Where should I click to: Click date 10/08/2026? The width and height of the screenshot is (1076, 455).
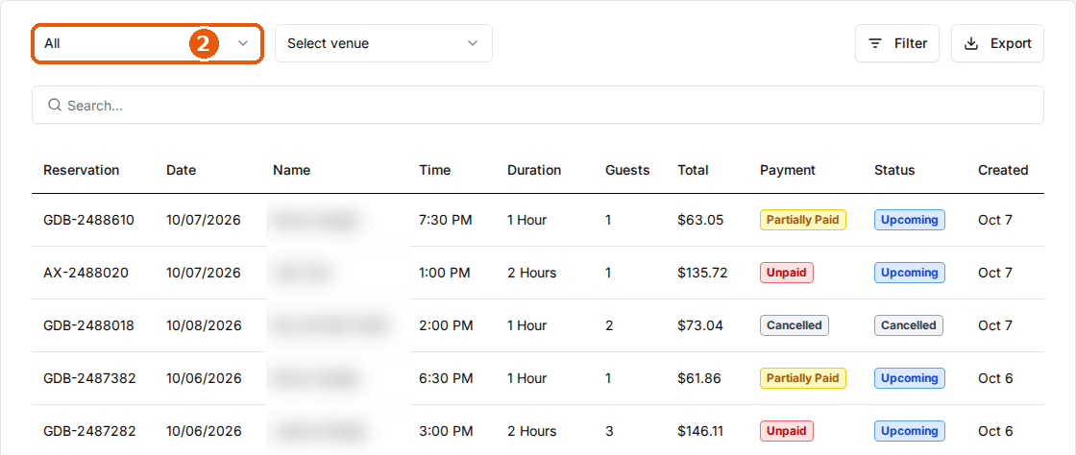(204, 325)
